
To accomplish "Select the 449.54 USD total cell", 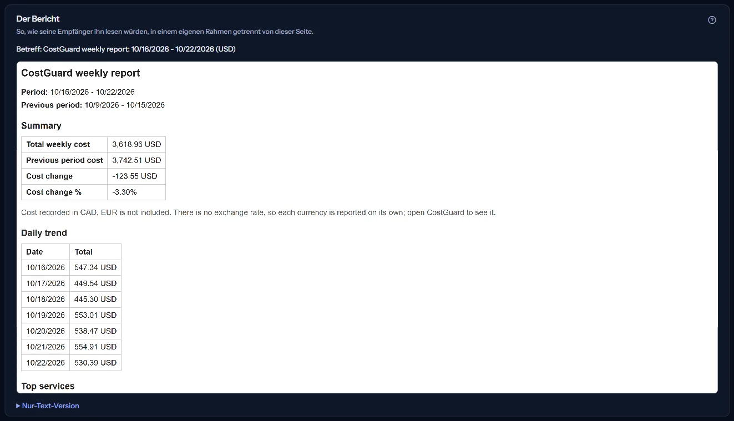I will 95,283.
